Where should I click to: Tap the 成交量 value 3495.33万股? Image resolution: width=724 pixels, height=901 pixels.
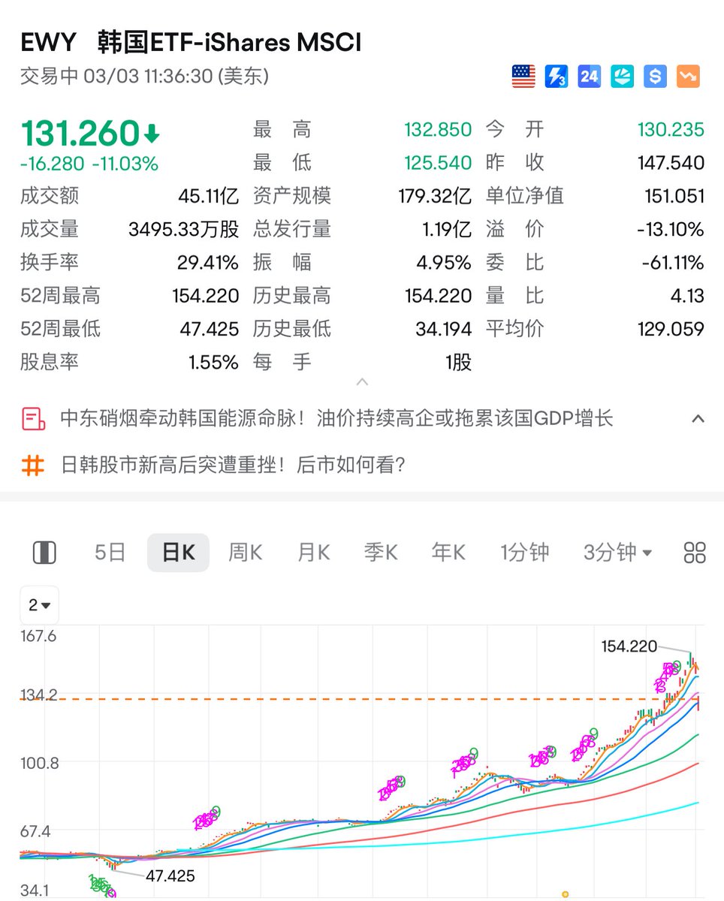pos(184,229)
